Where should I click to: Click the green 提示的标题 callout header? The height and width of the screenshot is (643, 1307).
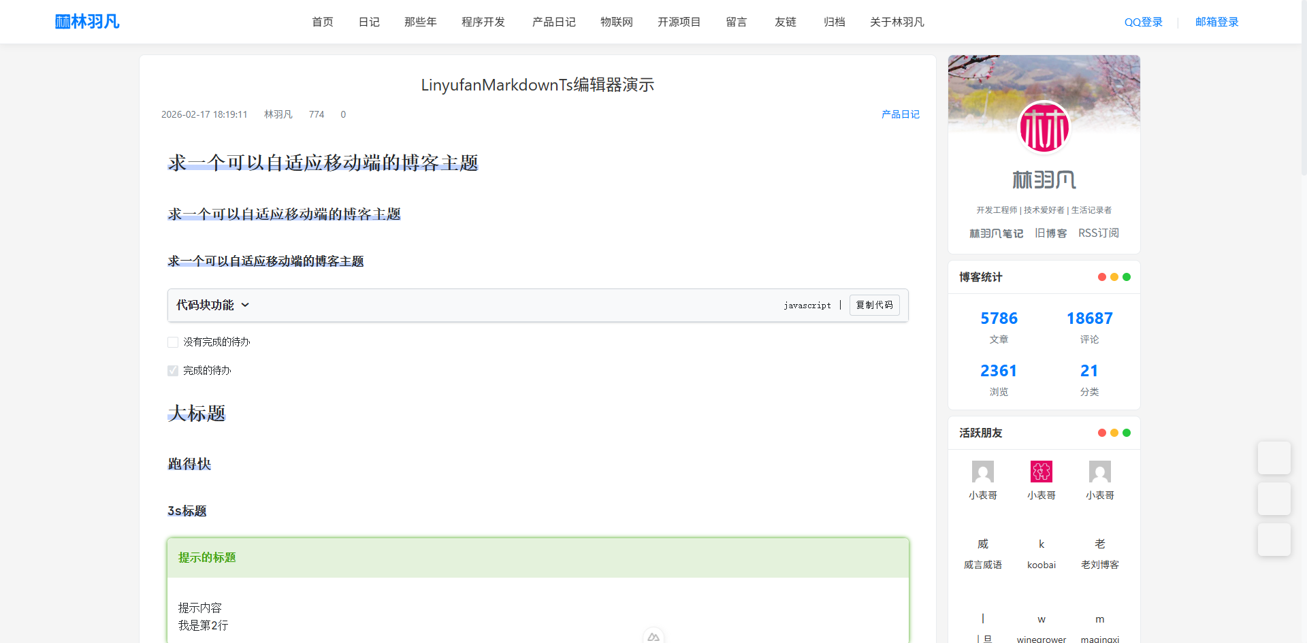click(x=538, y=558)
